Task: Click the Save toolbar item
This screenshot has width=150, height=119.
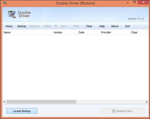Action: pos(64,26)
